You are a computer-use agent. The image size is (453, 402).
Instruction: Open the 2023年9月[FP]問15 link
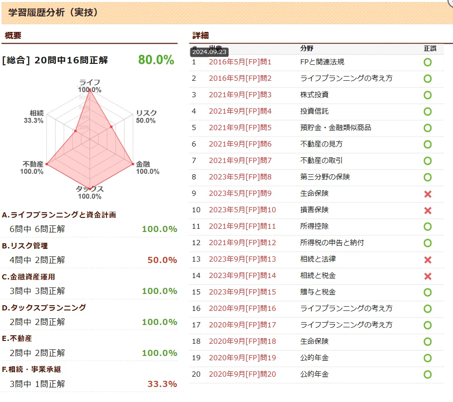pos(242,292)
